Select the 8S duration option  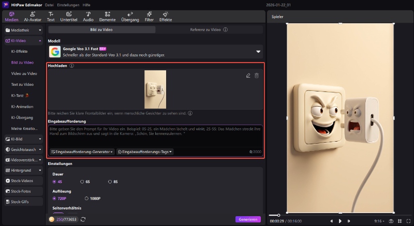(x=113, y=182)
